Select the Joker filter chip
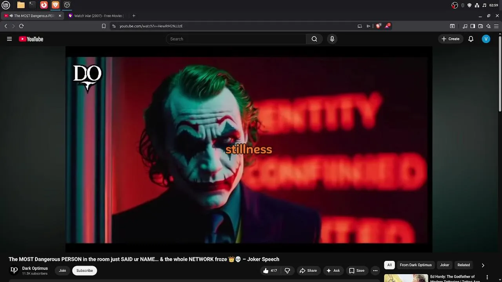Image resolution: width=502 pixels, height=282 pixels. 445,265
